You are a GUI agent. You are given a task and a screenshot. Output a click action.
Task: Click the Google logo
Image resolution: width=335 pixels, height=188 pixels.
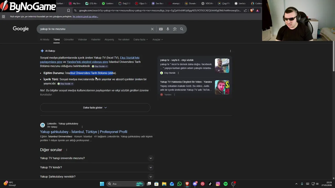tap(21, 29)
